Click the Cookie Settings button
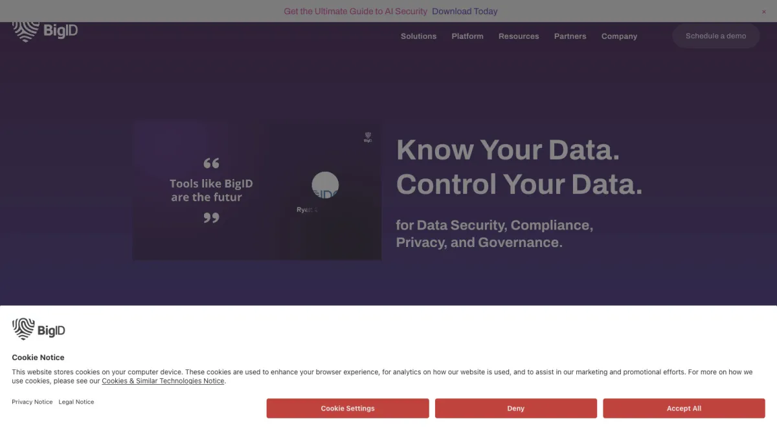Image resolution: width=777 pixels, height=430 pixels. click(348, 409)
